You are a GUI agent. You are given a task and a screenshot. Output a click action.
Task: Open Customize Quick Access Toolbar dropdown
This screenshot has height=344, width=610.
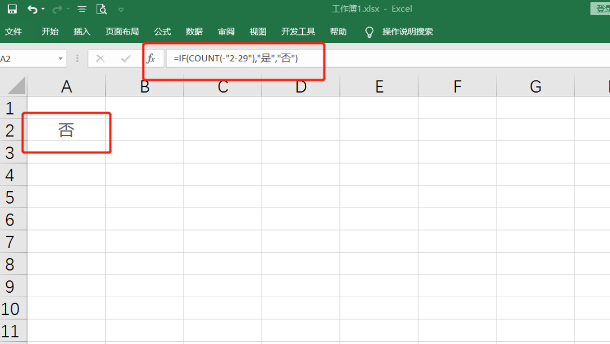(121, 10)
